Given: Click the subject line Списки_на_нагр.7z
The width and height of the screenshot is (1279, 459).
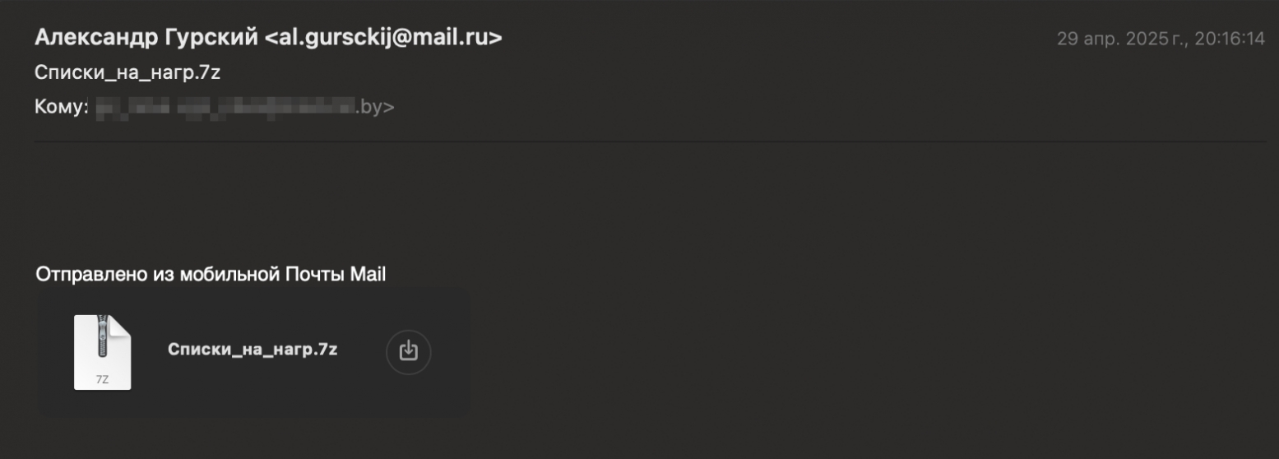Looking at the screenshot, I should 127,73.
